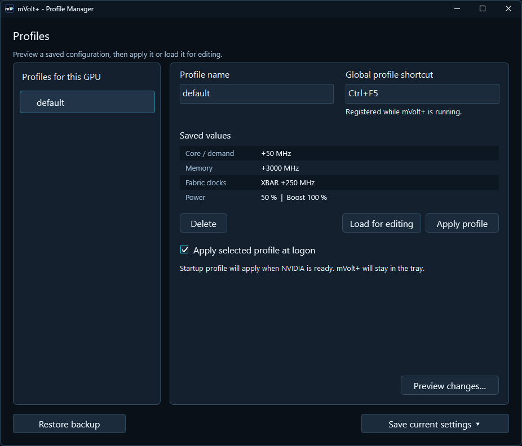Viewport: 522px width, 446px height.
Task: Minimize the Profile Manager window
Action: tap(457, 8)
